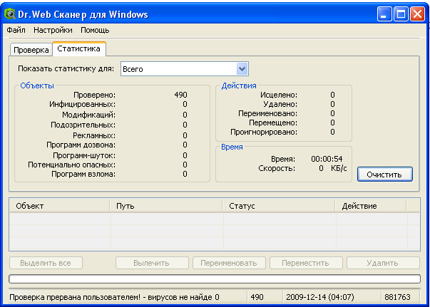This screenshot has width=430, height=307.
Task: Open the Файл menu
Action: 16,30
